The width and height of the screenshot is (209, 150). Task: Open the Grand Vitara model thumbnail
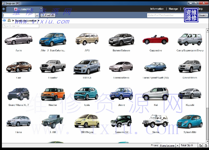190,67
